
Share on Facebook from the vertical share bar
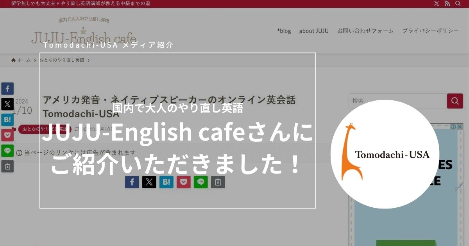pyautogui.click(x=7, y=89)
